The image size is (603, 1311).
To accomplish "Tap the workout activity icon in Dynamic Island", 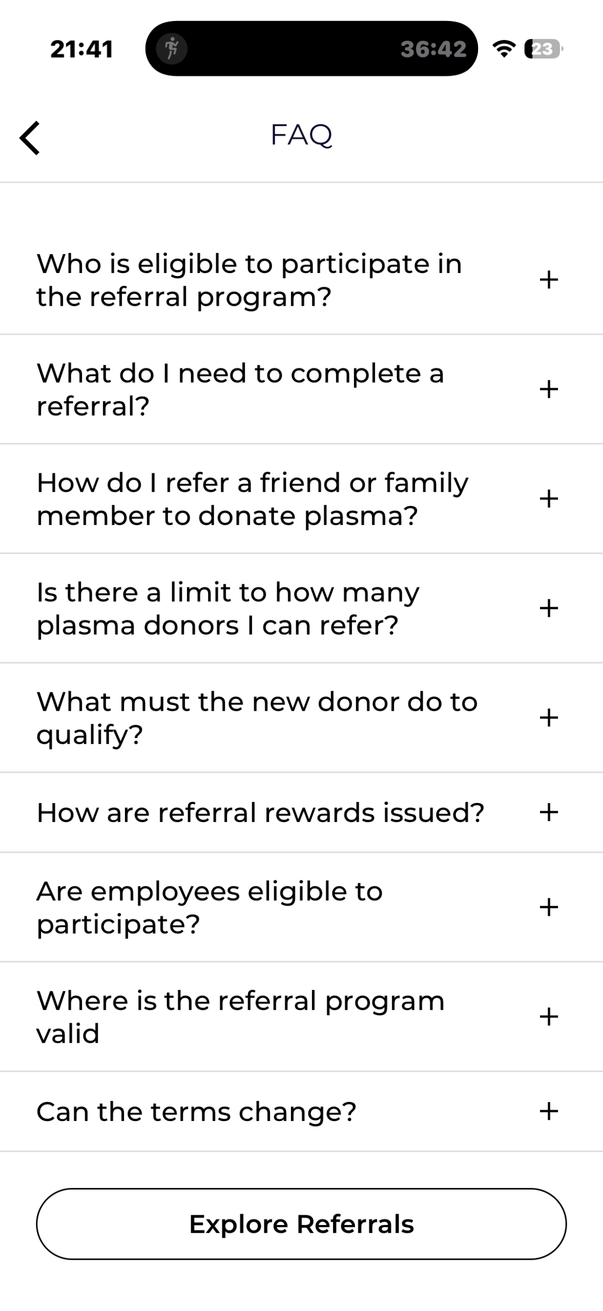I will click(x=172, y=49).
